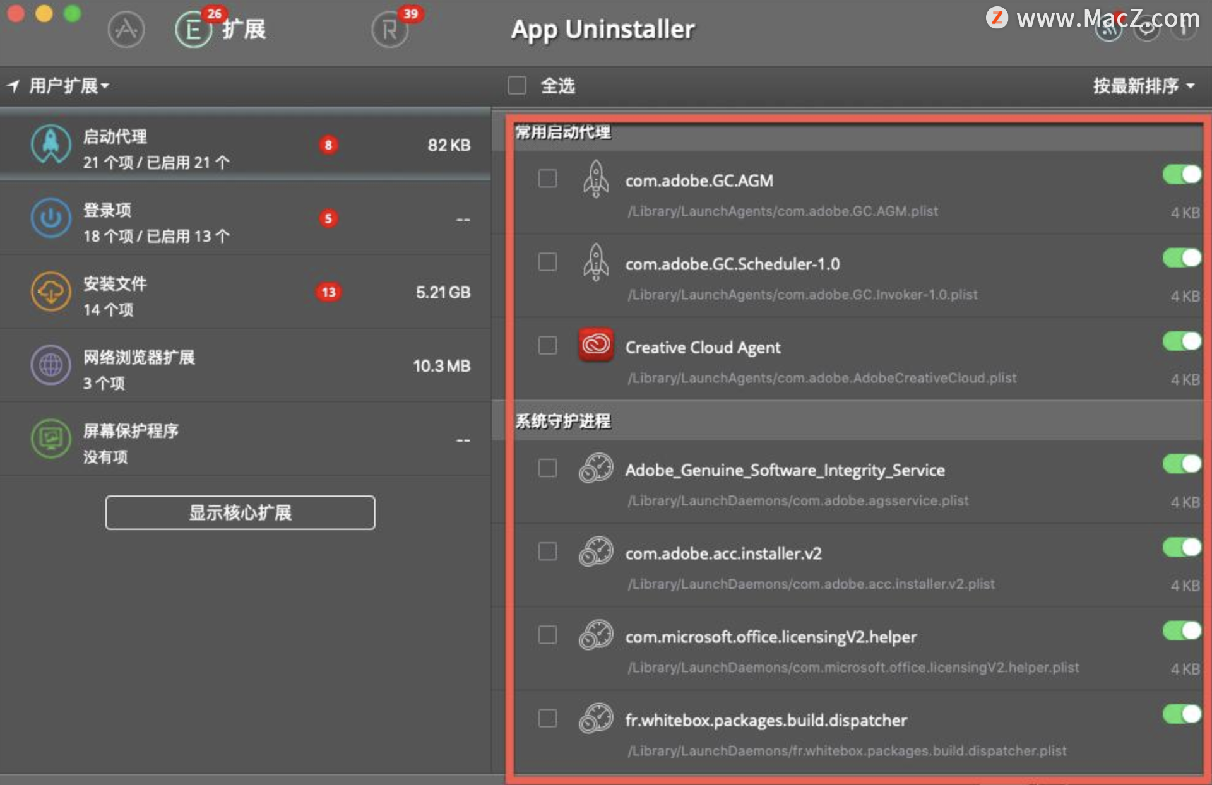Select the Creative Cloud Agent item name
This screenshot has width=1212, height=785.
click(703, 348)
